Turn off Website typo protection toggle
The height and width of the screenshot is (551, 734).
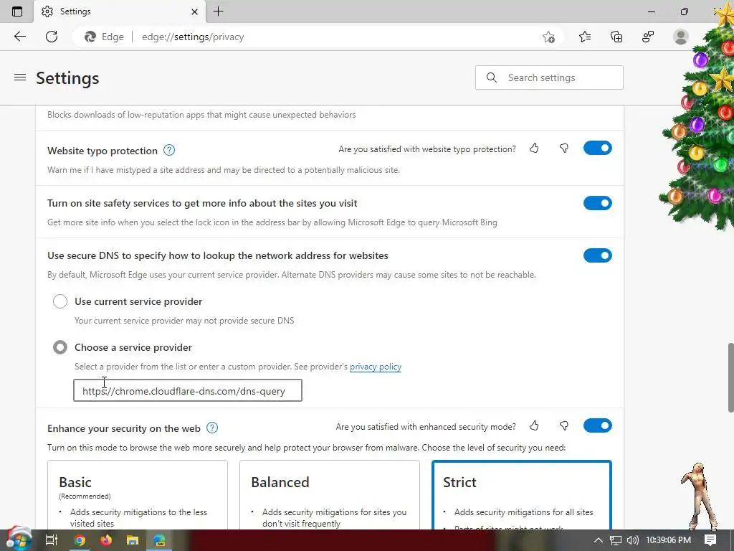point(597,148)
